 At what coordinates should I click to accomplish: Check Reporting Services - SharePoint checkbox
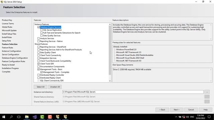38,47
